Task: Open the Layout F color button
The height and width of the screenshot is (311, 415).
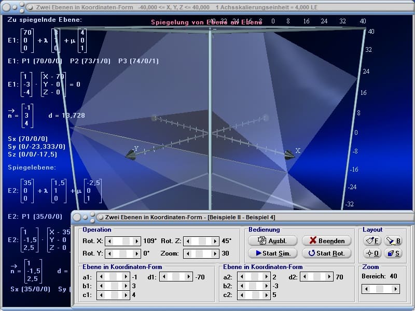Action: (x=372, y=241)
